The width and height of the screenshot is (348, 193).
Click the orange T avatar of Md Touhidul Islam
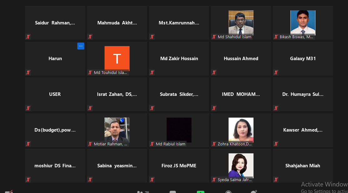[x=117, y=58]
